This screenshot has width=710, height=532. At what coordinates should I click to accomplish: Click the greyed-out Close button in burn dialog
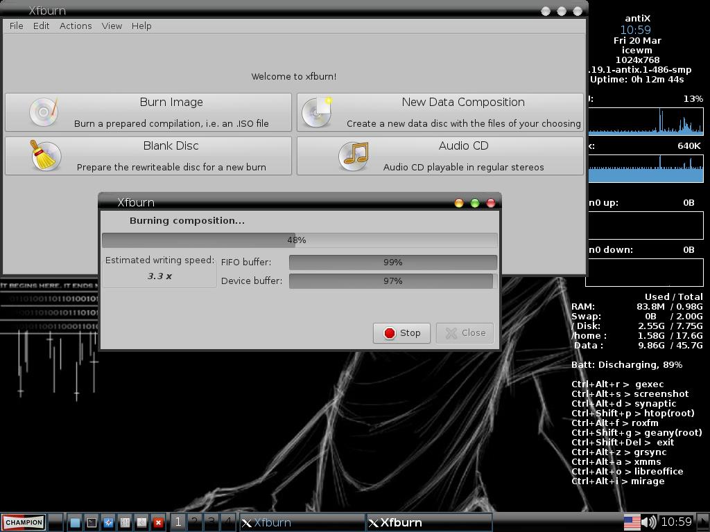coord(465,333)
